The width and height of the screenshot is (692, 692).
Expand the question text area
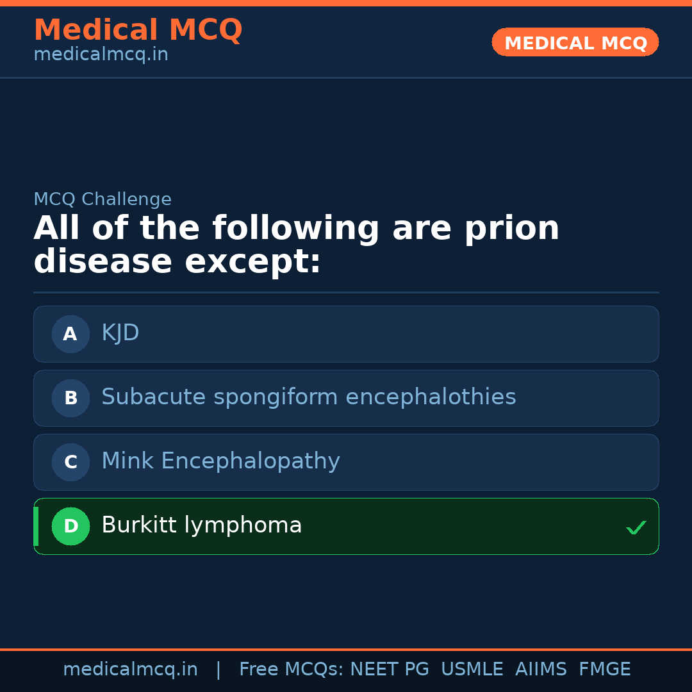[297, 244]
